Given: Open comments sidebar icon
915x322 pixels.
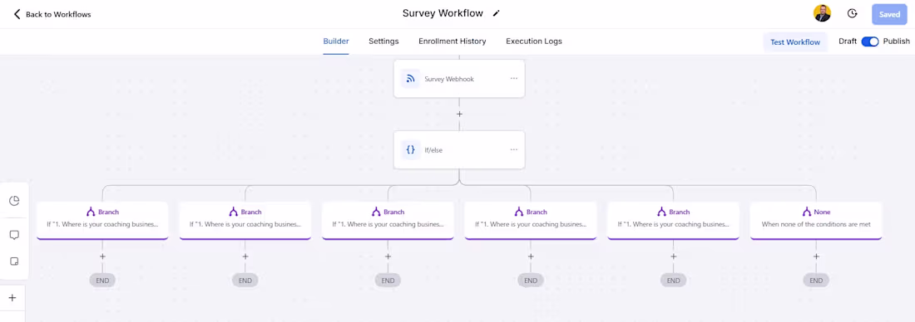Looking at the screenshot, I should [15, 235].
